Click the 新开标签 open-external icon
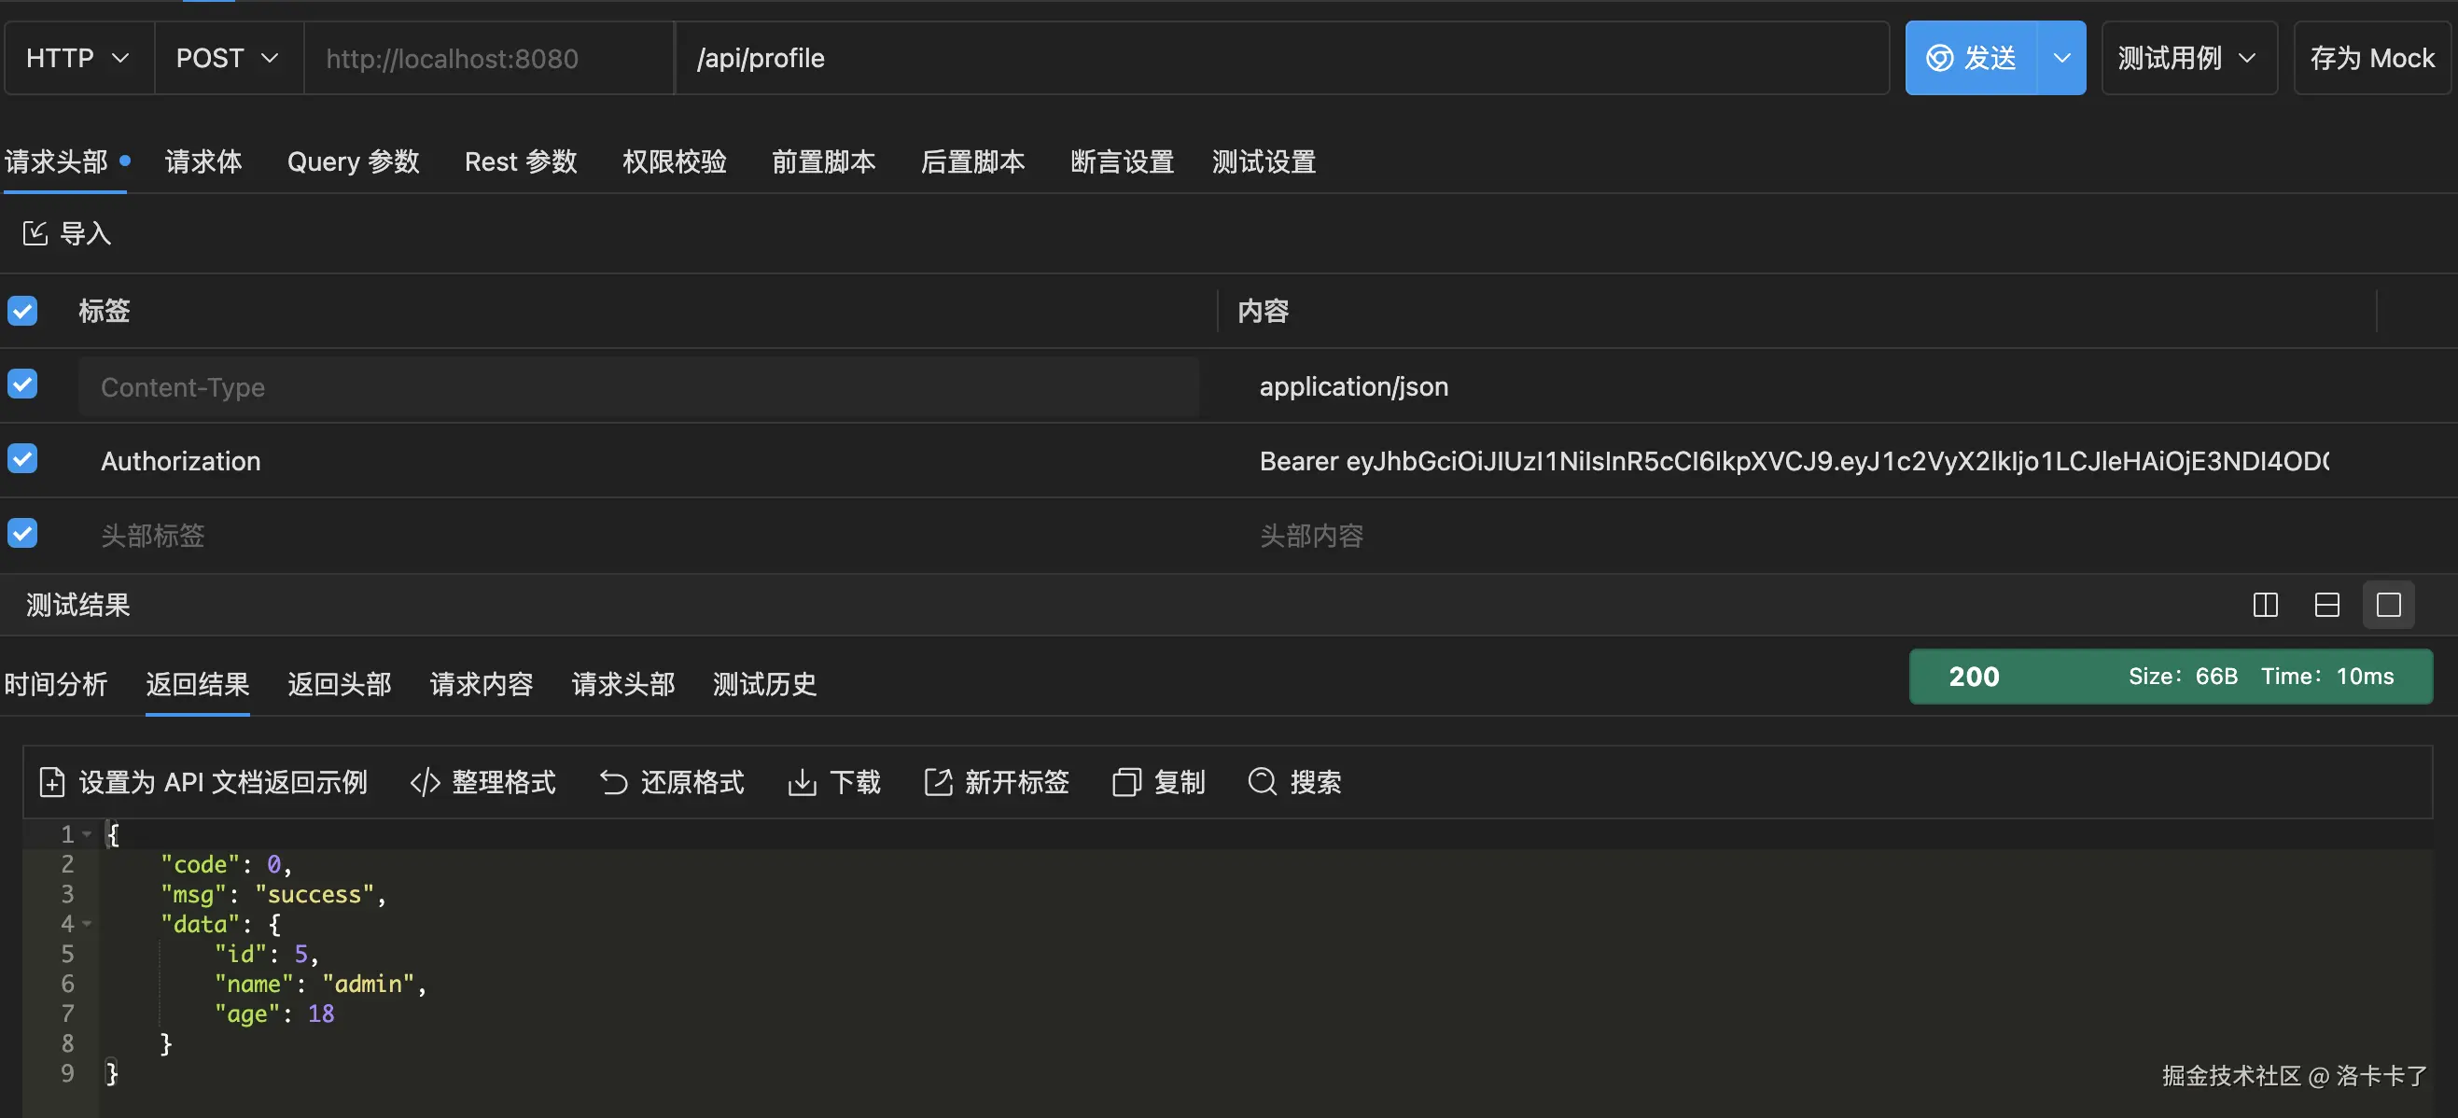Screen dimensions: 2458x1118 pos(938,782)
